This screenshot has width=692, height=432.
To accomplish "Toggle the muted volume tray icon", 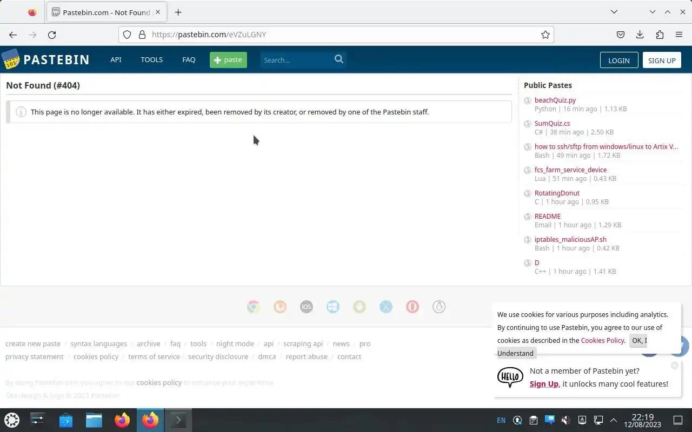I will (565, 420).
